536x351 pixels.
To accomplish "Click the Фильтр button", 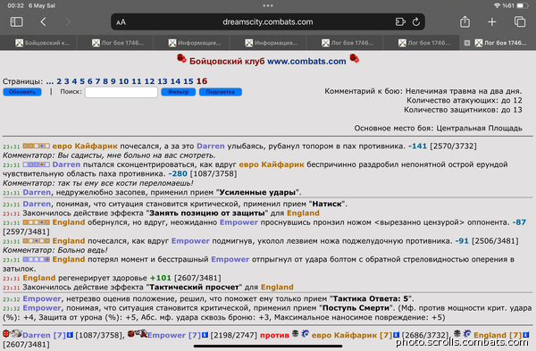I will pyautogui.click(x=178, y=92).
